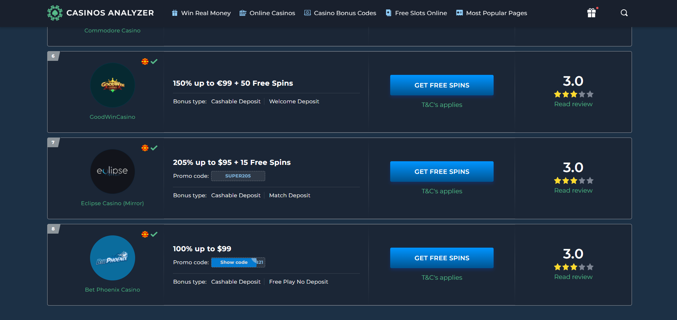The height and width of the screenshot is (320, 677).
Task: Click Get Free Spins for GoodWinCasino
Action: pos(442,85)
